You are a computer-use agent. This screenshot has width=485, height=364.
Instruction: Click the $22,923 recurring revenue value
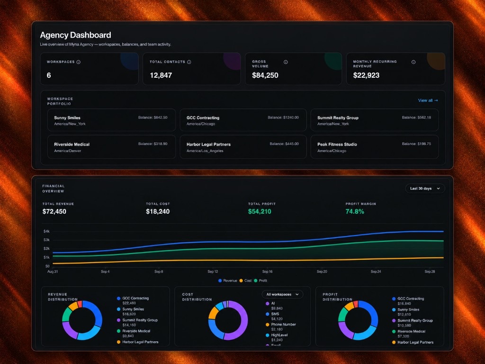[366, 75]
